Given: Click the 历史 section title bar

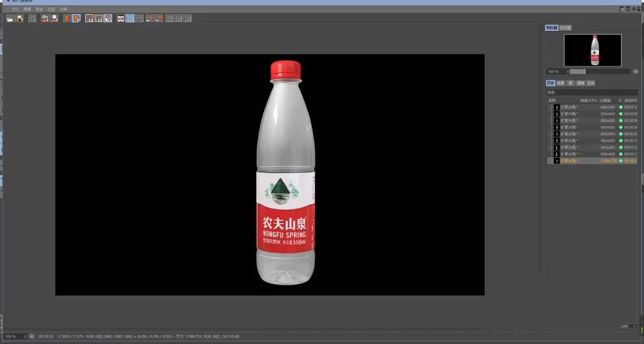Looking at the screenshot, I should point(592,93).
